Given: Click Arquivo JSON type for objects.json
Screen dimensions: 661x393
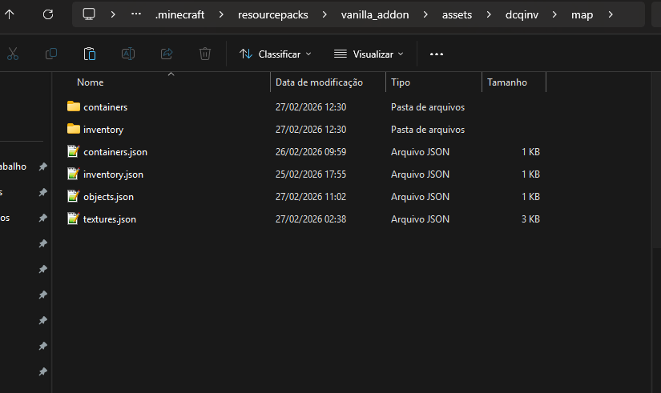Looking at the screenshot, I should [420, 196].
